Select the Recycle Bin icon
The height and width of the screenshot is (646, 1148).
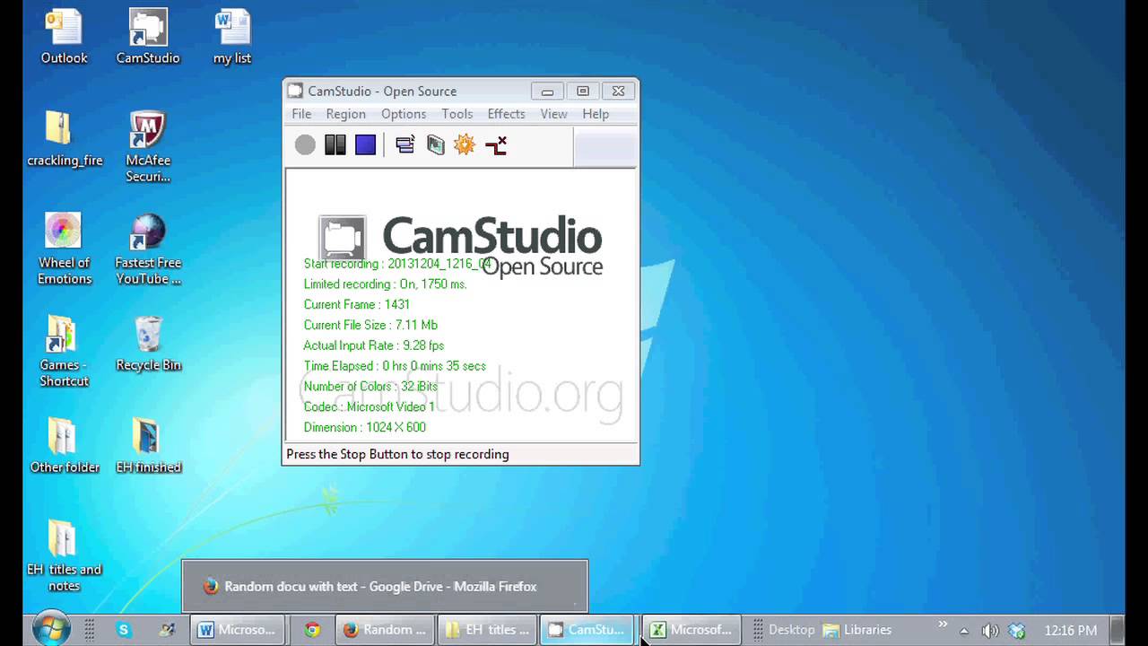148,344
